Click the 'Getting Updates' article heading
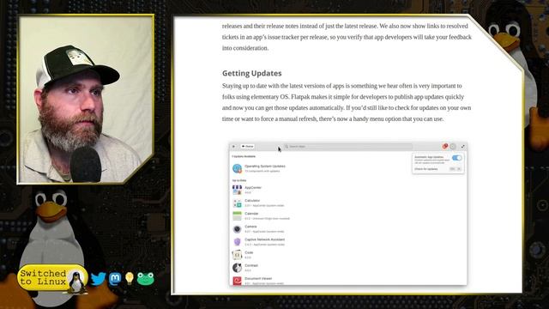The image size is (549, 309). tap(251, 73)
